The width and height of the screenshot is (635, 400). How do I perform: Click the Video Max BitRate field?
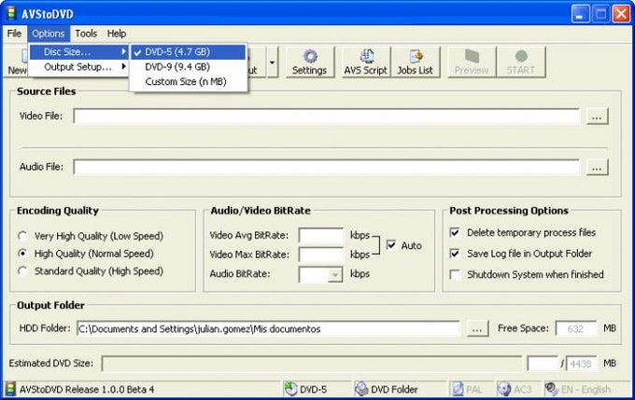(320, 255)
